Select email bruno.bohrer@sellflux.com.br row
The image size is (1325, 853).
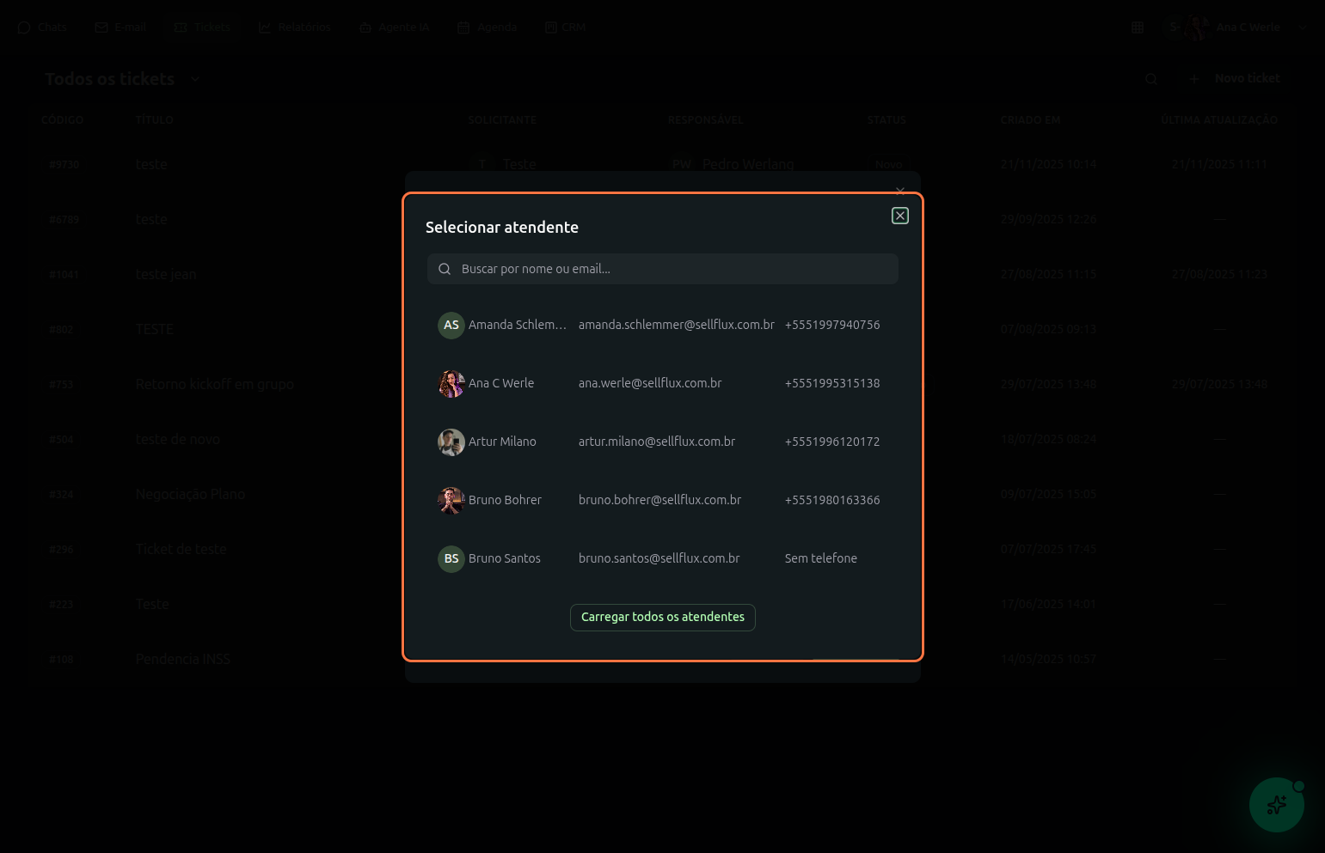[659, 500]
